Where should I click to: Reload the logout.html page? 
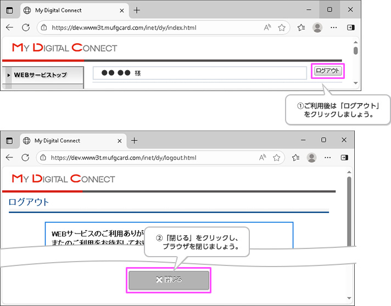25,157
